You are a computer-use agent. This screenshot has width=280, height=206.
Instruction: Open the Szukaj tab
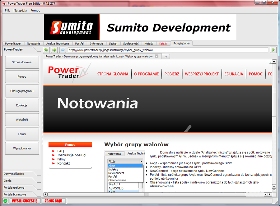(113, 43)
